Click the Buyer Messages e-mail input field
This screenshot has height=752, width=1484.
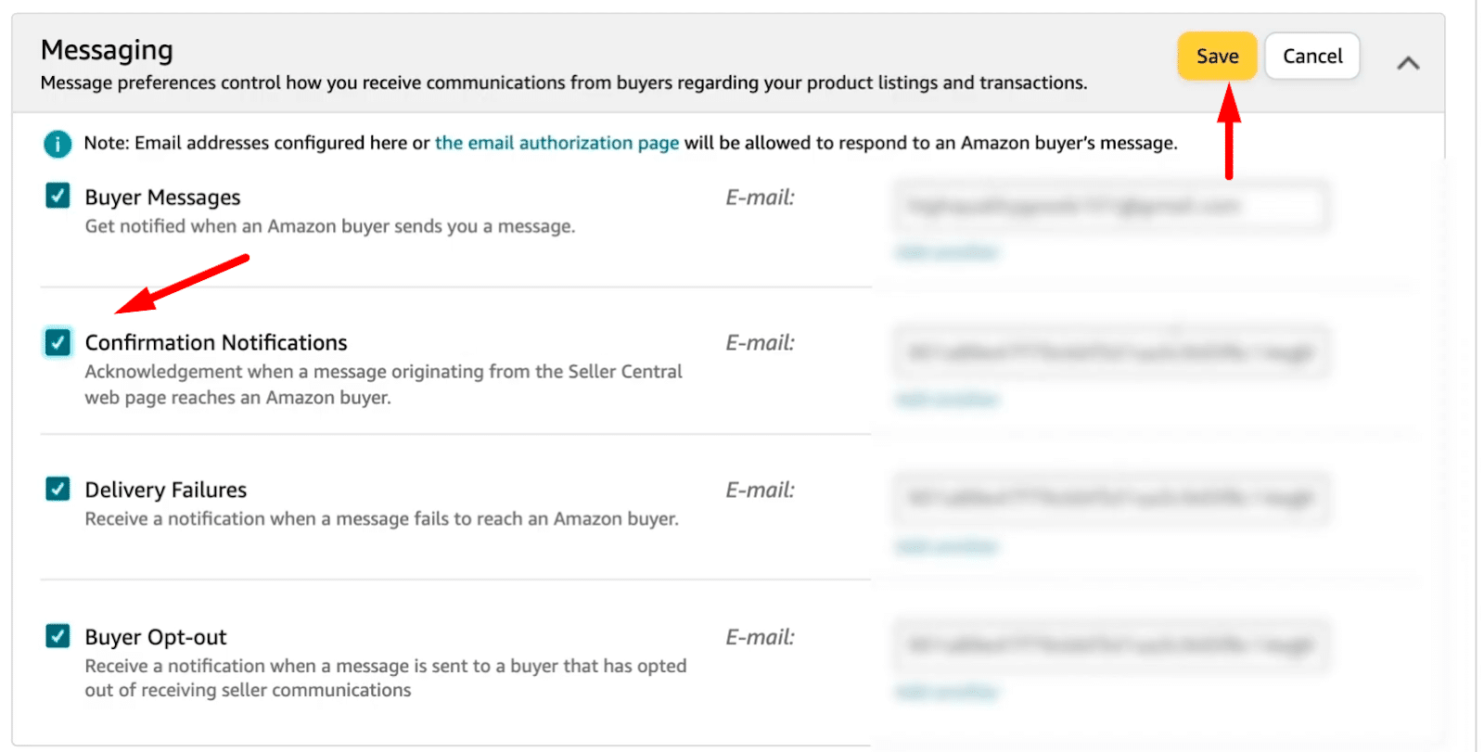(x=1110, y=206)
